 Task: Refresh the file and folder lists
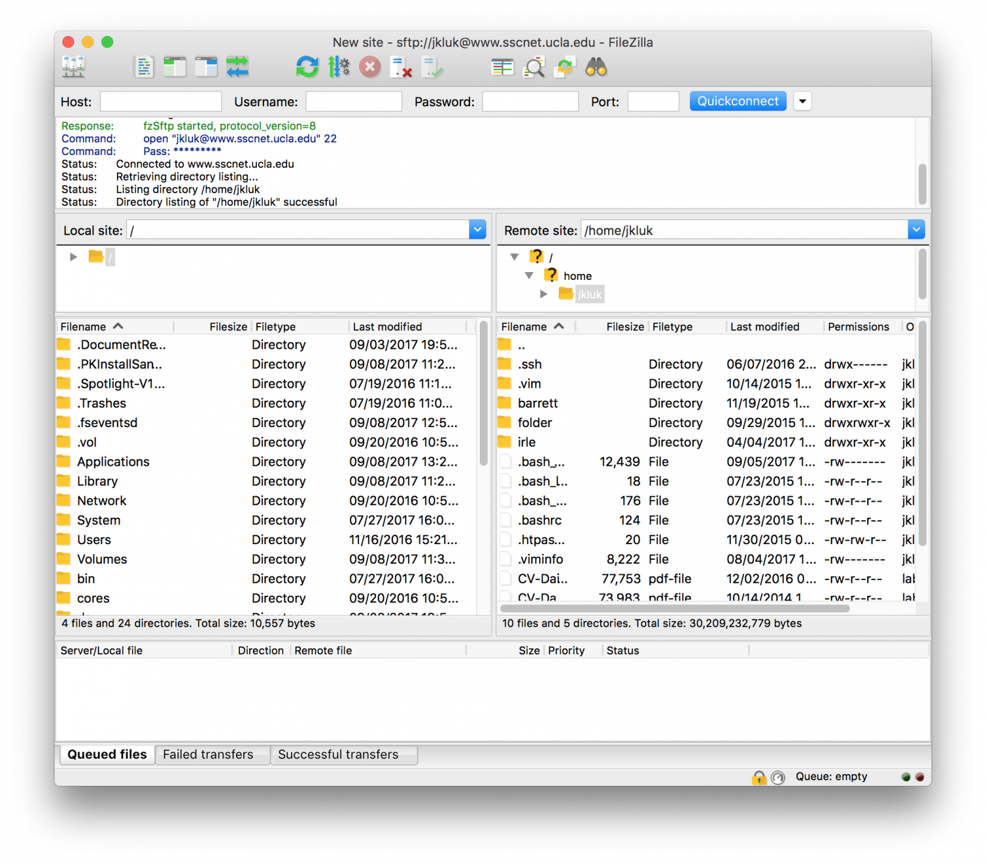click(x=307, y=66)
